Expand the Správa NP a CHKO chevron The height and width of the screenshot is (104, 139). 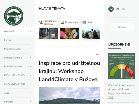click(30, 84)
